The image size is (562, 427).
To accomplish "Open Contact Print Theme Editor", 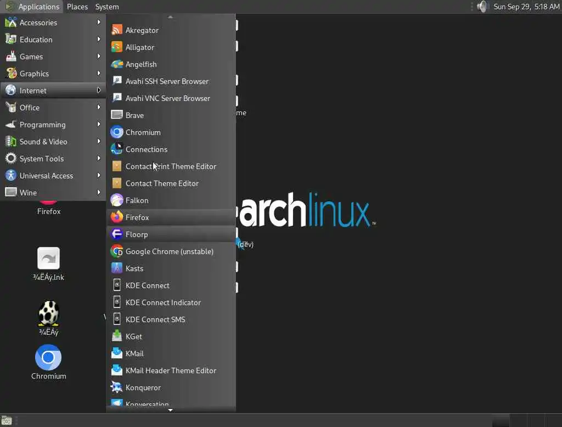I will click(x=171, y=166).
